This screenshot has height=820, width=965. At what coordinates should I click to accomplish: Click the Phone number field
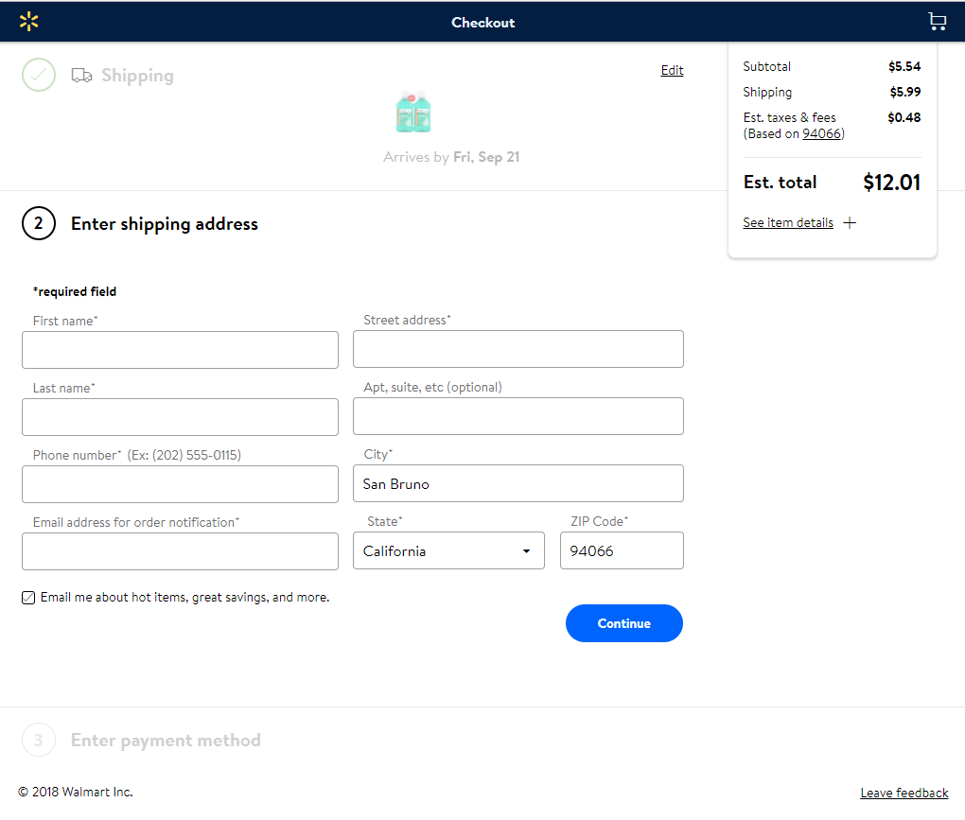pyautogui.click(x=180, y=484)
